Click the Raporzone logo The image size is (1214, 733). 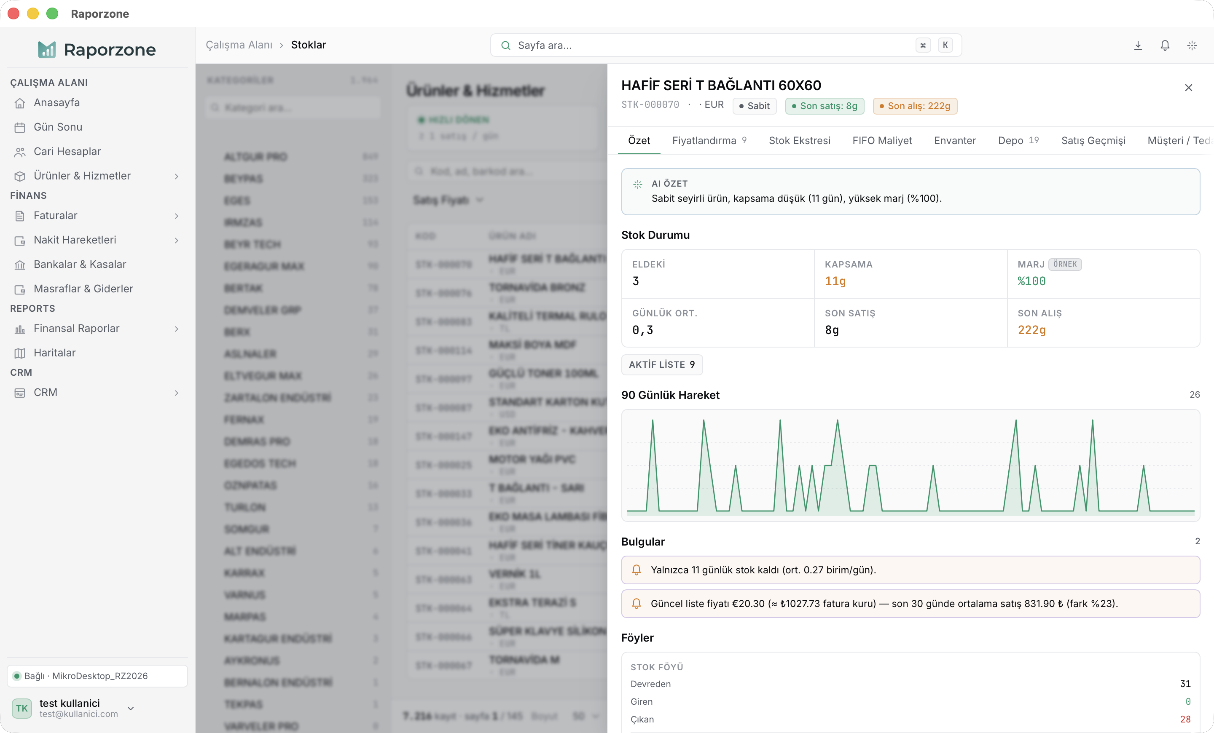tap(97, 49)
